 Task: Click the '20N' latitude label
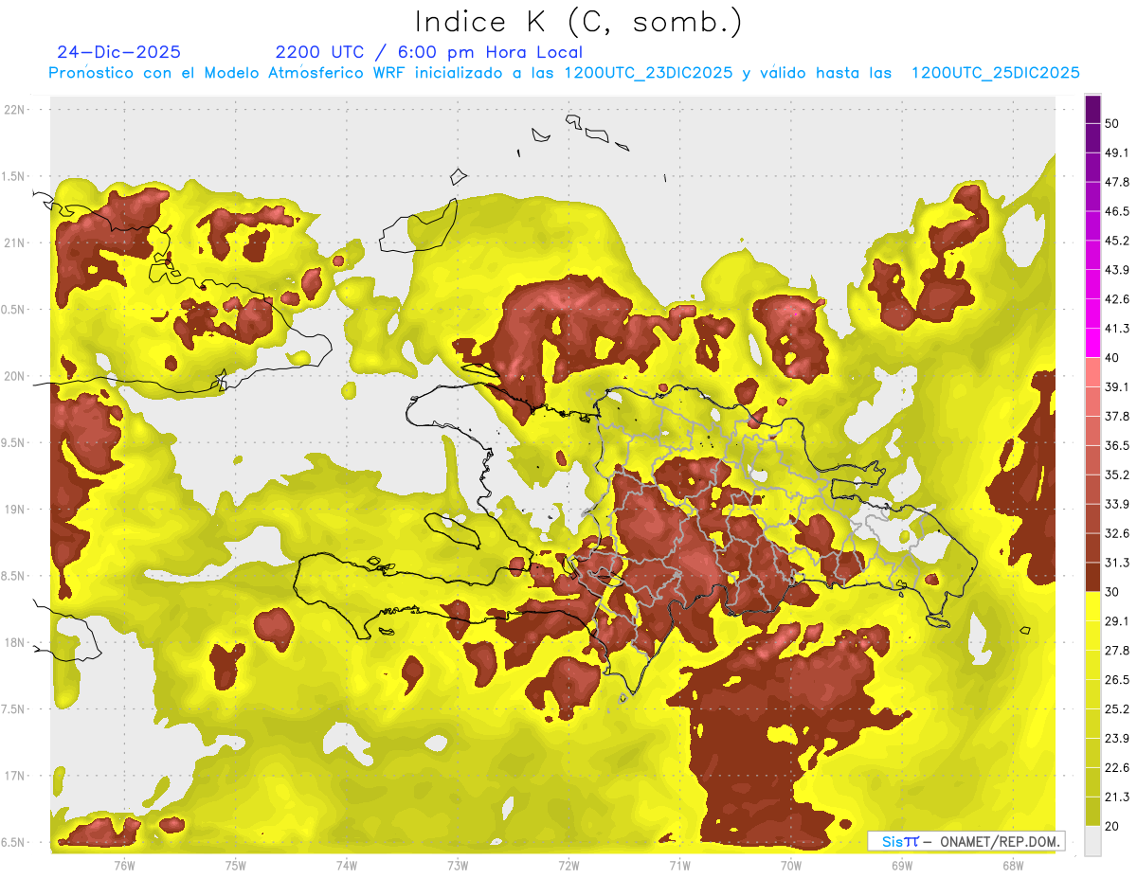[15, 376]
